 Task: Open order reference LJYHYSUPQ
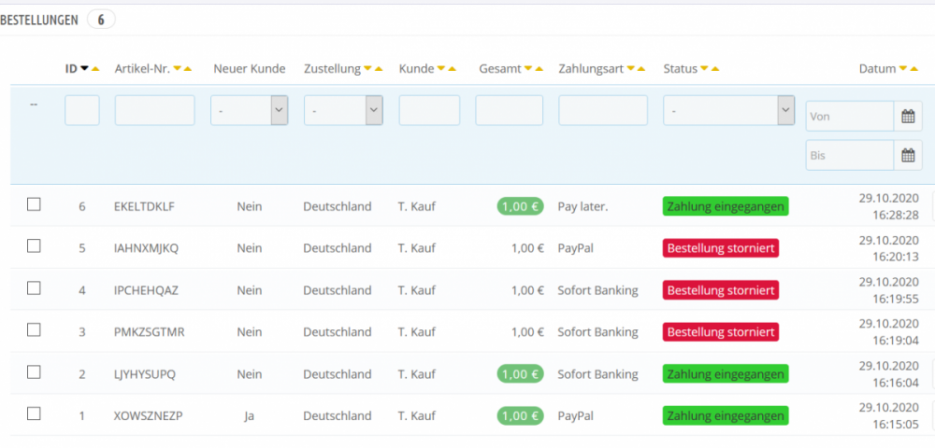coord(145,374)
